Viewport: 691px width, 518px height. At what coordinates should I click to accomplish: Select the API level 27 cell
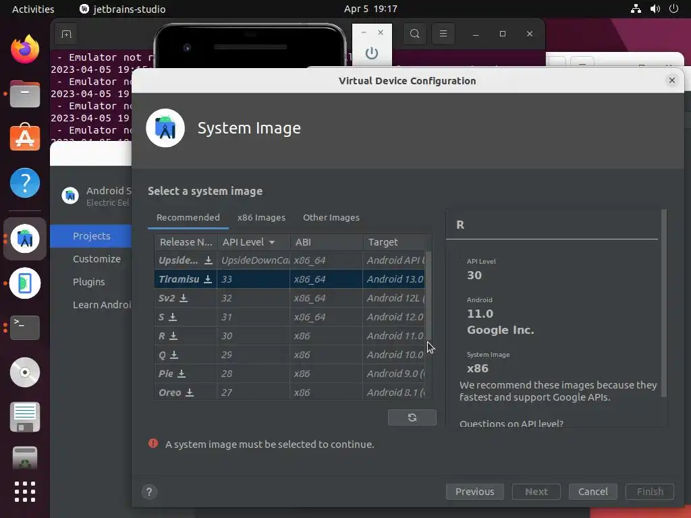pos(254,393)
